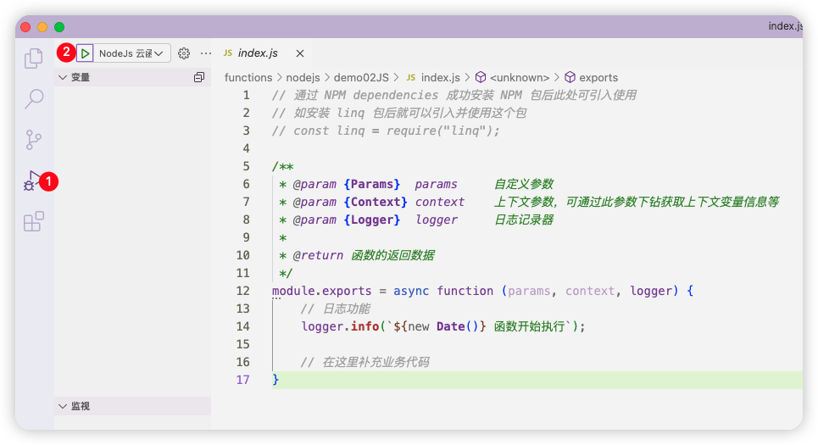Start debugging with green play button
Viewport: 818px width, 445px height.
coord(85,53)
